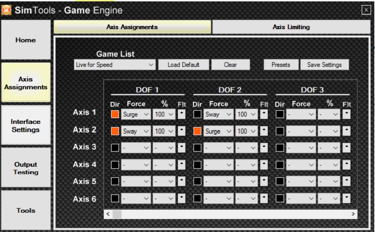
Task: Toggle Axis 1 DOF 2 direction box
Action: tap(197, 114)
